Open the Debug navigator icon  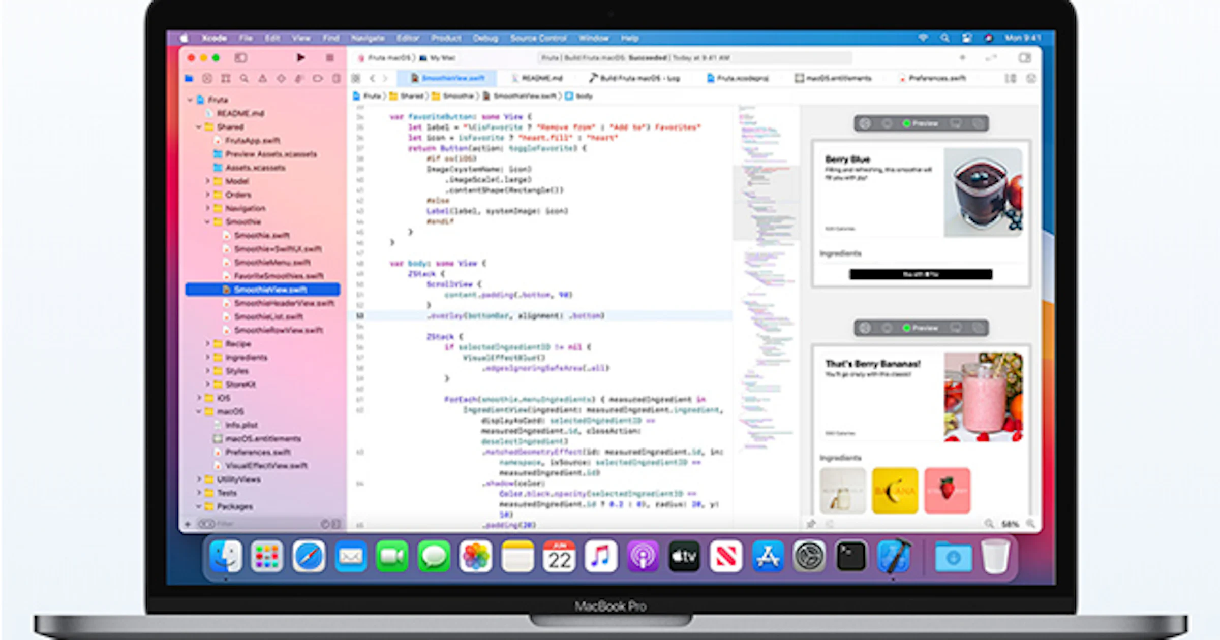(x=299, y=79)
